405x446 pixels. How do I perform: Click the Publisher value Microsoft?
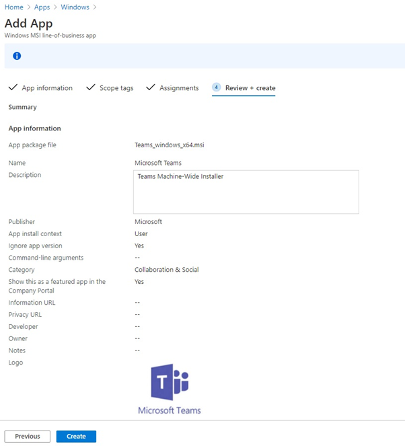coord(148,222)
